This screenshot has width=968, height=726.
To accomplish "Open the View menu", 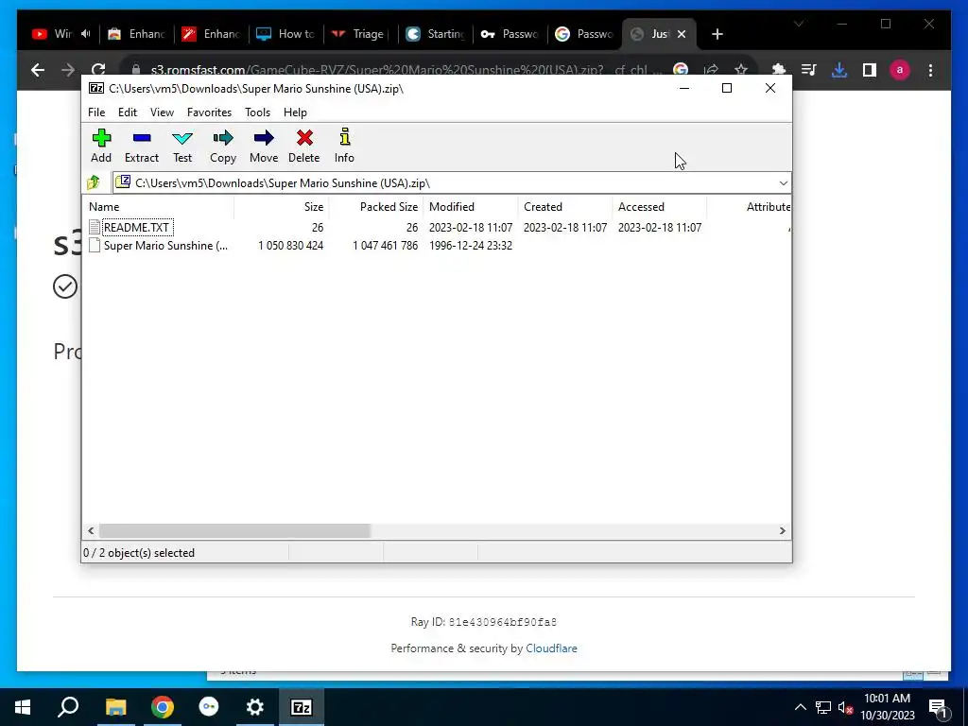I will pos(162,112).
